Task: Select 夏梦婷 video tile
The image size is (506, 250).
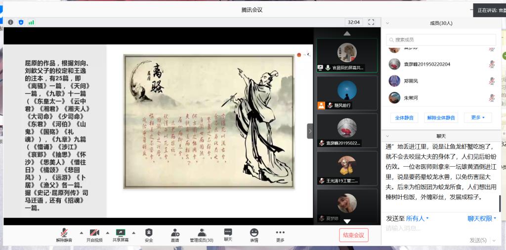Action: [347, 206]
